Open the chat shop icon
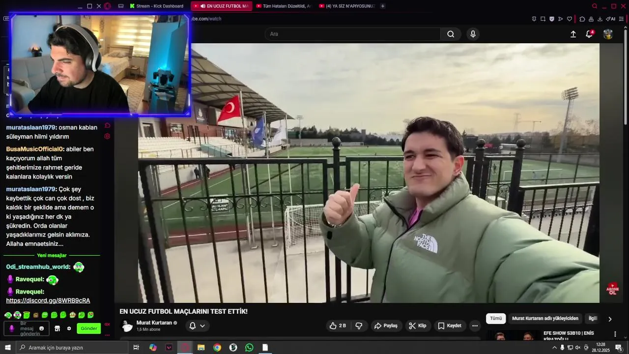The width and height of the screenshot is (629, 354). (57, 328)
